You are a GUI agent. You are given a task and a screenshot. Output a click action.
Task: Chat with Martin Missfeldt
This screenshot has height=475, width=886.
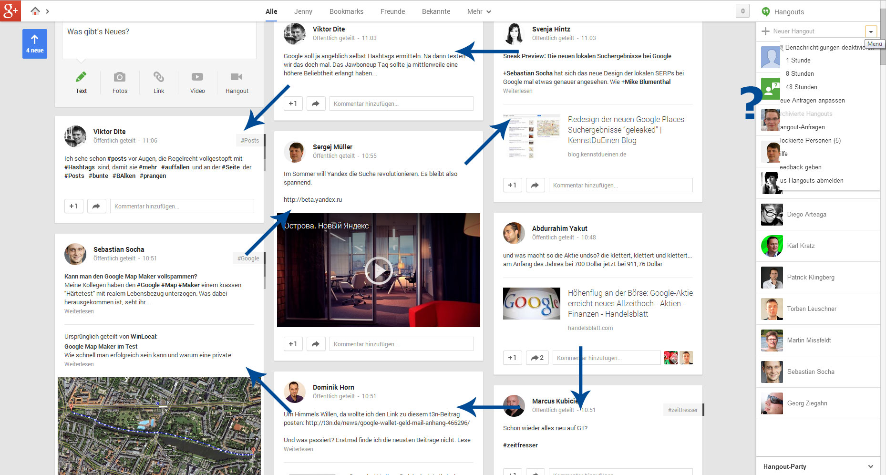pos(818,340)
